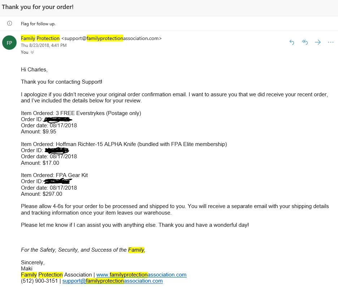Click the (512) 900-3151 phone number
The height and width of the screenshot is (287, 338).
[x=39, y=281]
